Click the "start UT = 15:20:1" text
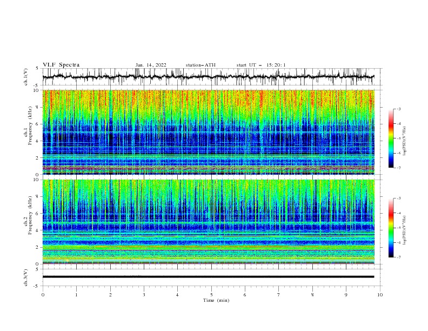The image size is (428, 331). point(261,65)
